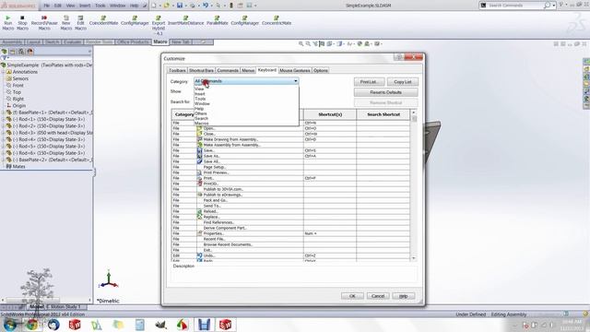Open the Tools menu
590x332 pixels.
(100, 6)
